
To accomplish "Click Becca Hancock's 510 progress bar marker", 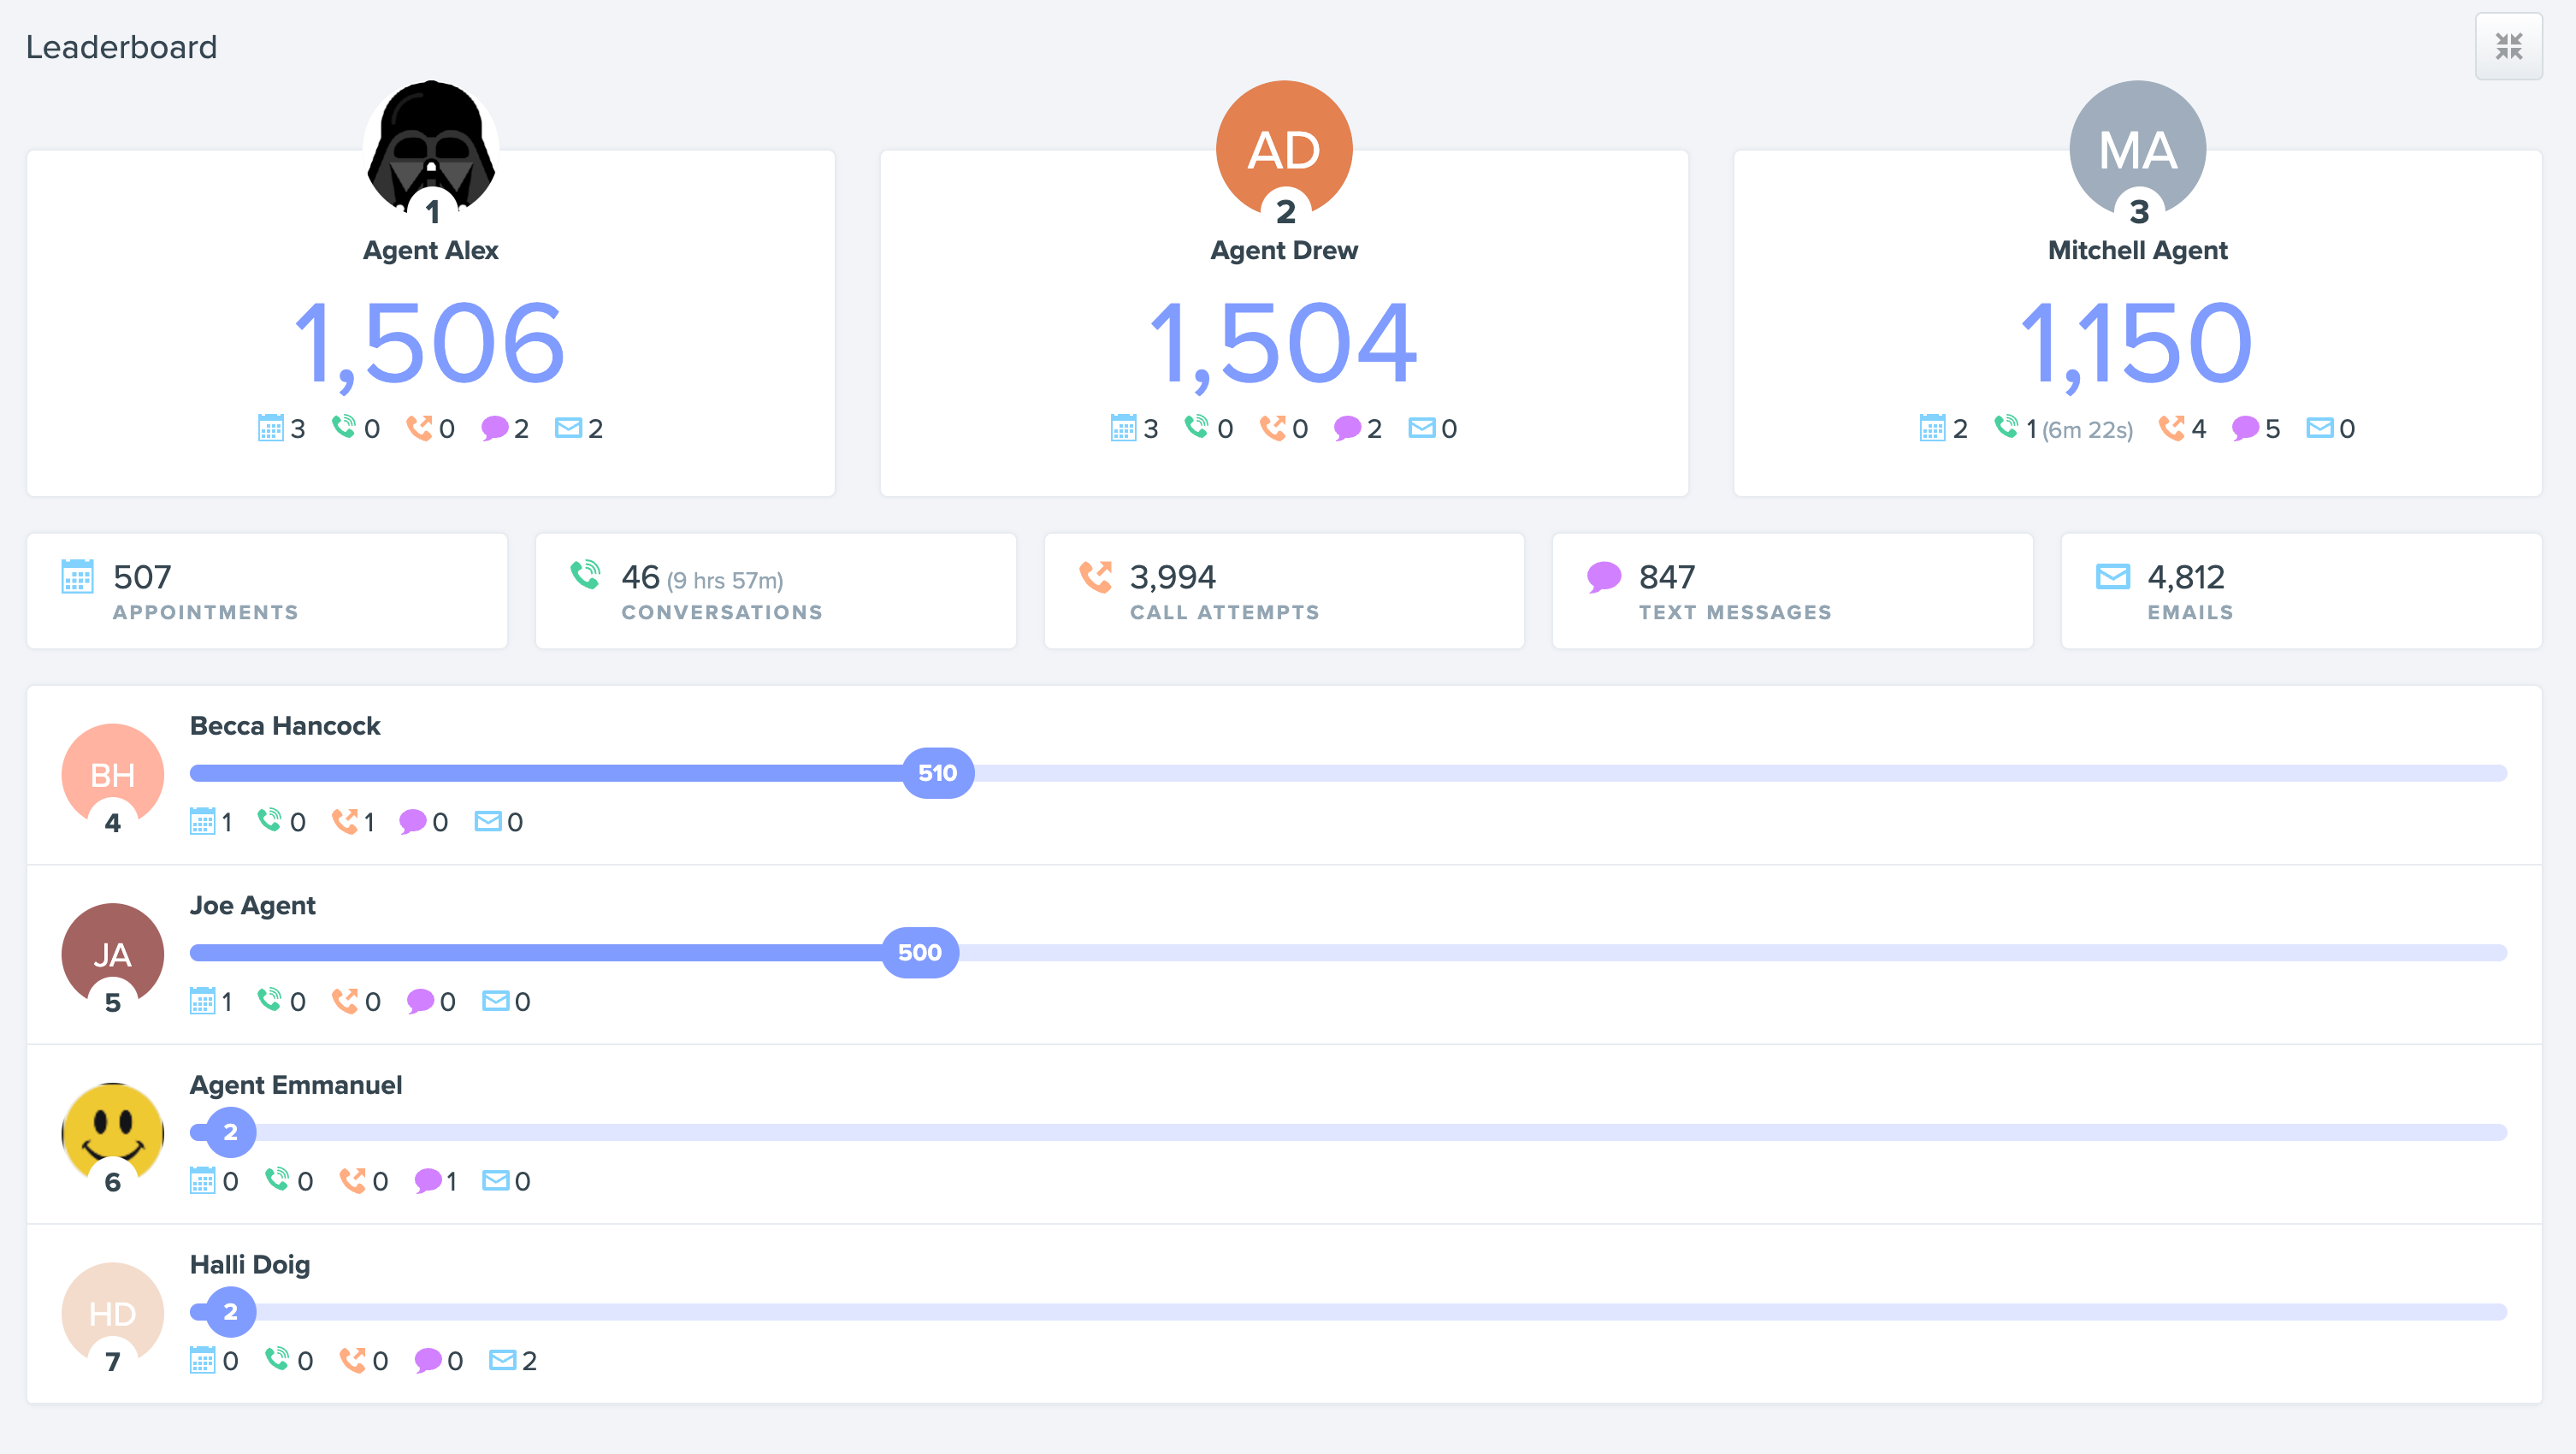I will (x=939, y=772).
